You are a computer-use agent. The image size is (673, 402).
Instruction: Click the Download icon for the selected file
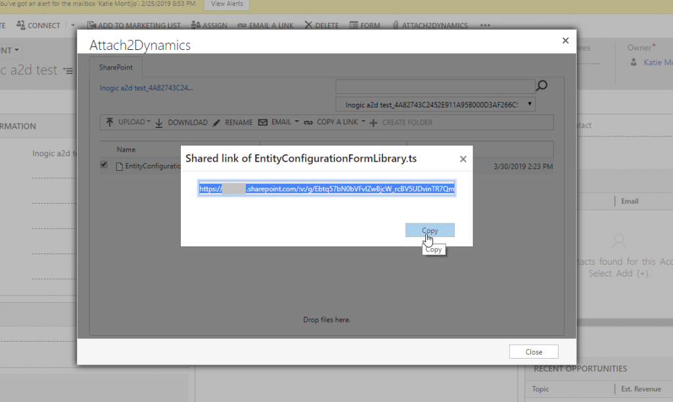point(159,123)
